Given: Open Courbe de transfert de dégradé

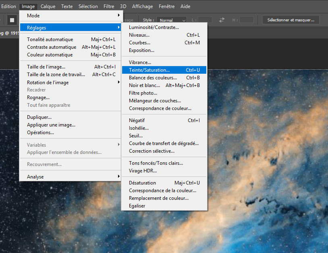Looking at the screenshot, I should 164,143.
